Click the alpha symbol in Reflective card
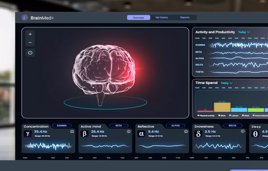The height and width of the screenshot is (171, 268). coord(141,134)
